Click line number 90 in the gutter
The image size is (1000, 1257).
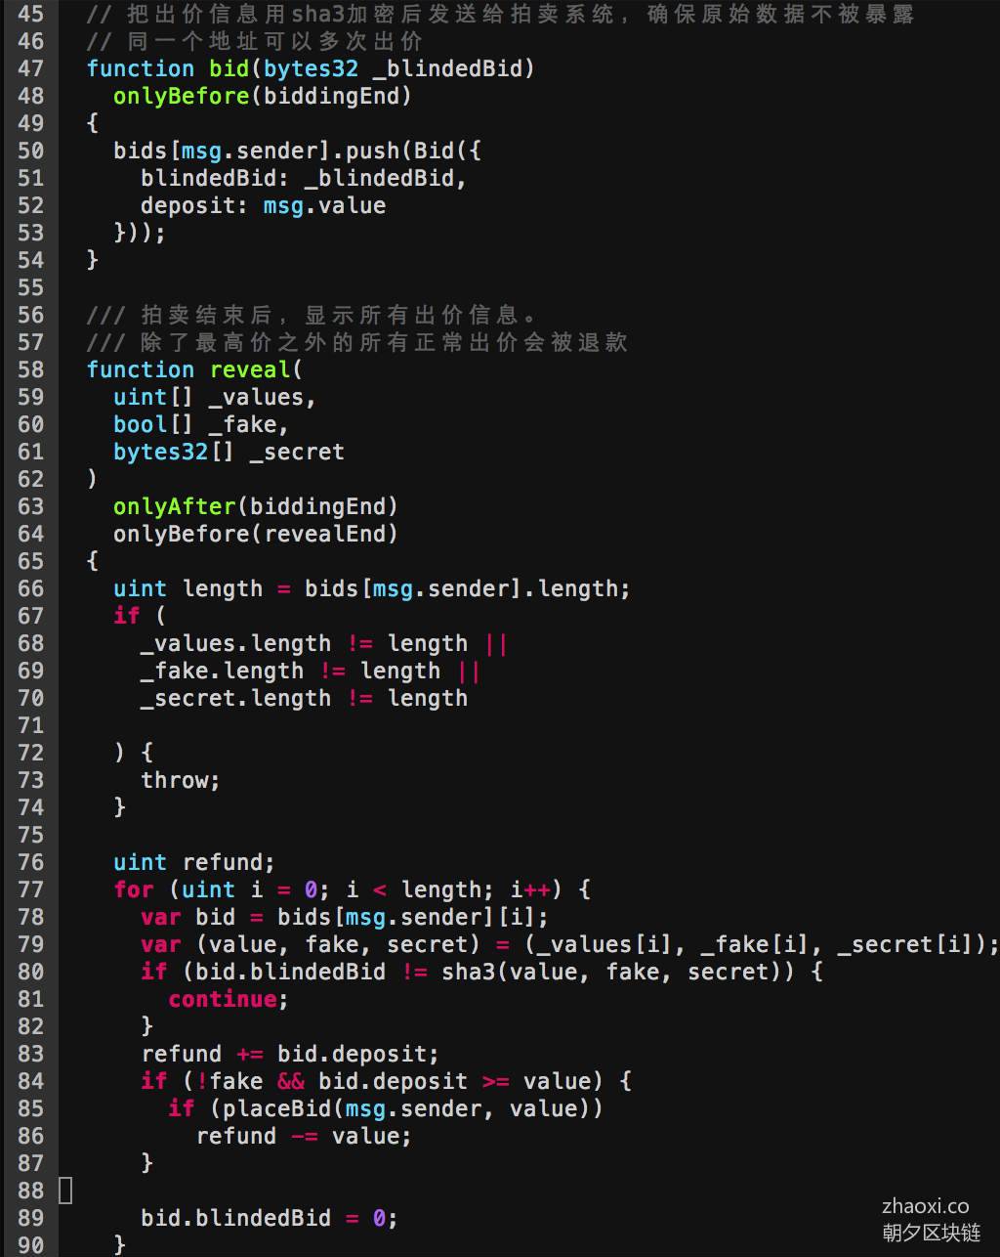(31, 1245)
